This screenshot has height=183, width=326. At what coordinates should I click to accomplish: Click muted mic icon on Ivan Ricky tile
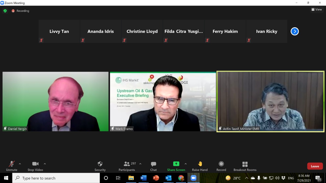(x=249, y=40)
